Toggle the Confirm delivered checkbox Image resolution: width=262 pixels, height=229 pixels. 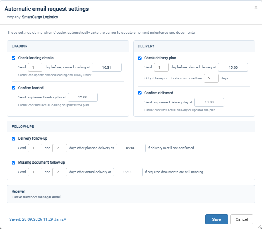(140, 93)
